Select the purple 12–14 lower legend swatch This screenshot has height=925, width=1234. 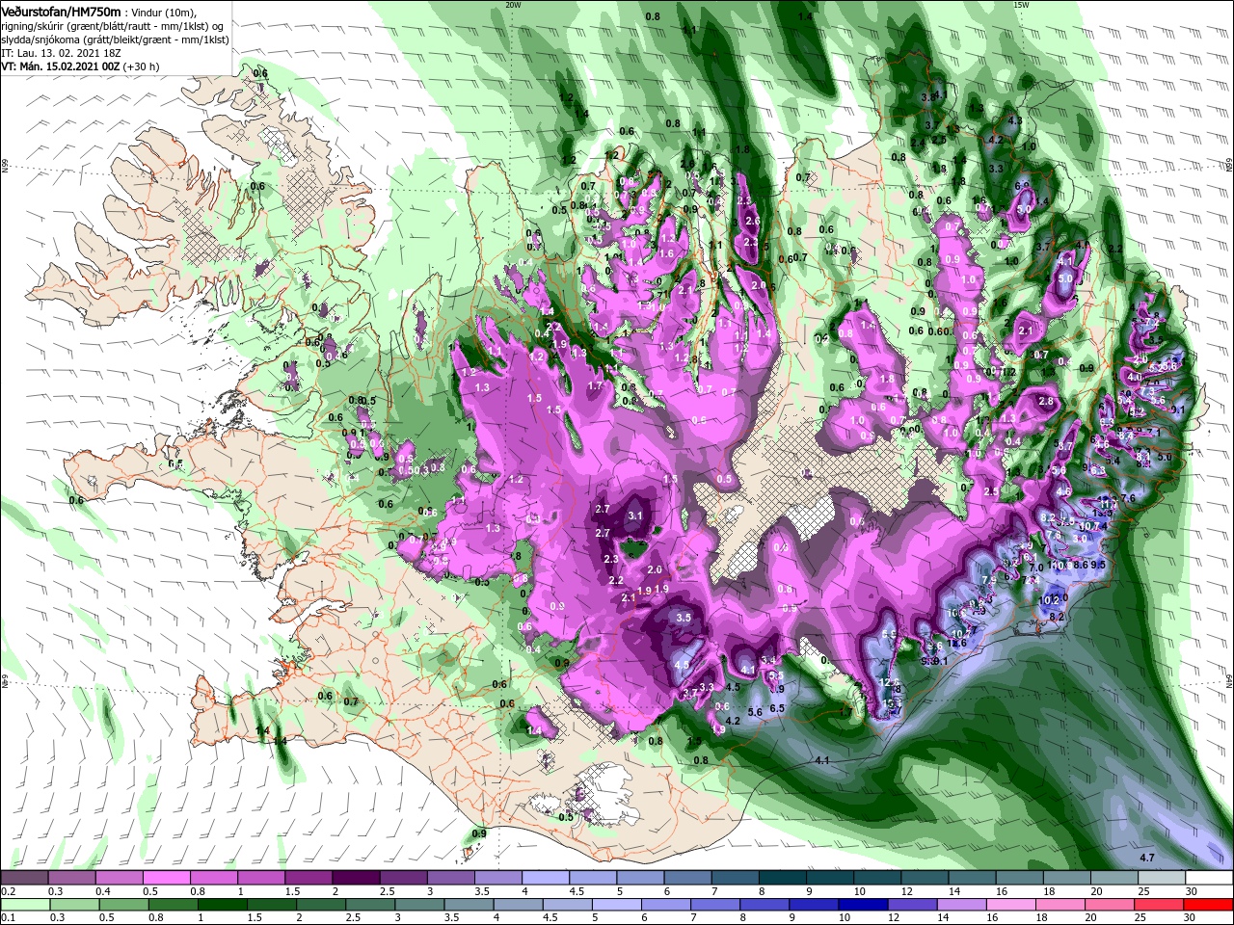click(912, 904)
